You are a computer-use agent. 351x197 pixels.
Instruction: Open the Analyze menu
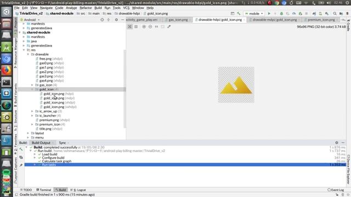point(71,8)
